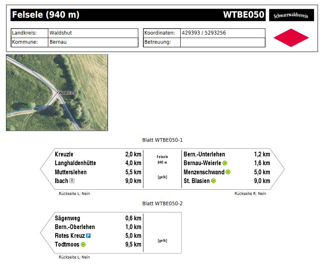Click the red diamond trail marker symbol
Image resolution: width=326 pixels, height=268 pixels.
tap(291, 38)
